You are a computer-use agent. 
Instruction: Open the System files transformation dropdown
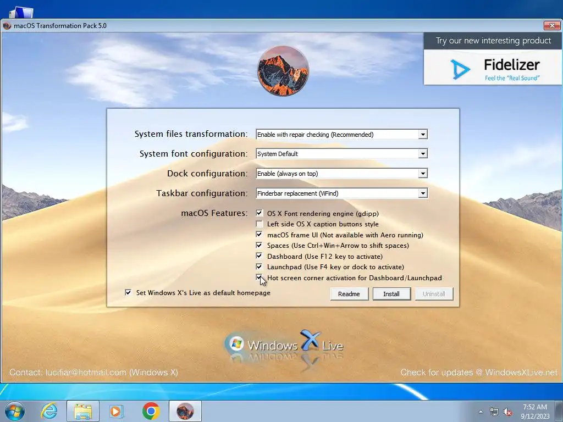[341, 135]
